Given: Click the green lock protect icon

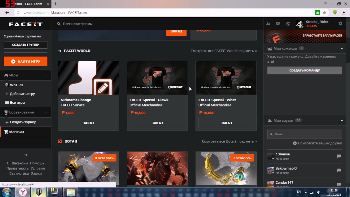Looking at the screenshot, I should pyautogui.click(x=317, y=13).
